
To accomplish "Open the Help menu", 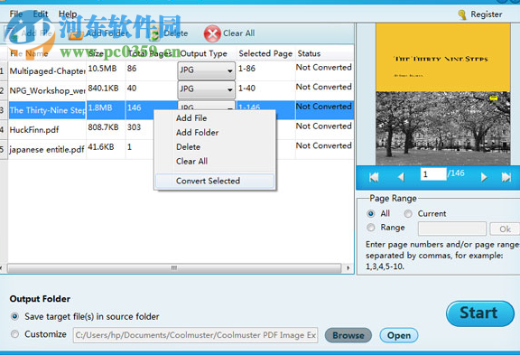I will (x=68, y=14).
